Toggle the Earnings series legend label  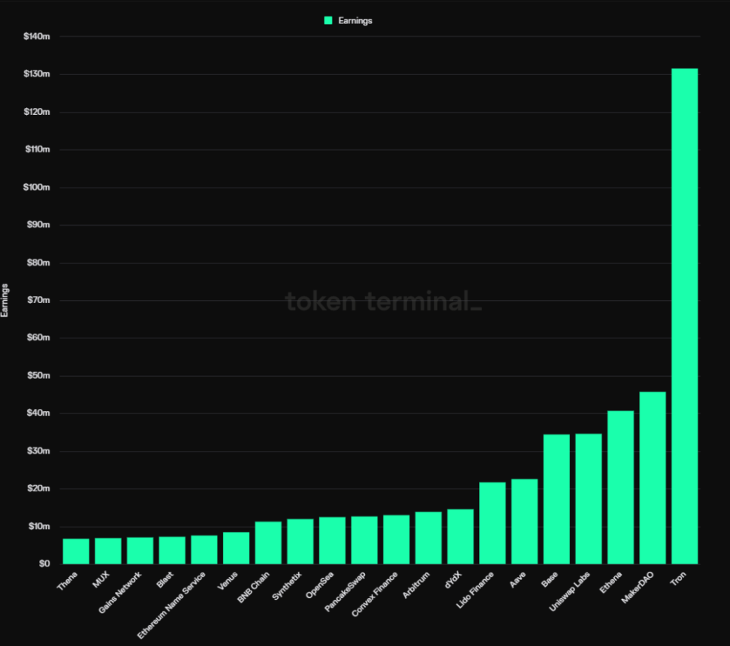pos(355,21)
